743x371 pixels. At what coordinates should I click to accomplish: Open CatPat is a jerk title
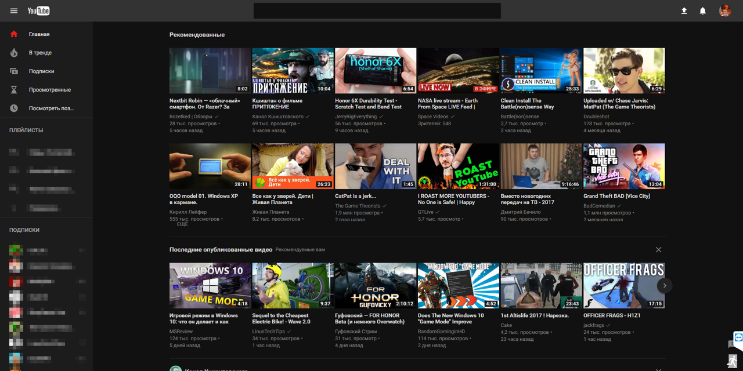[355, 196]
